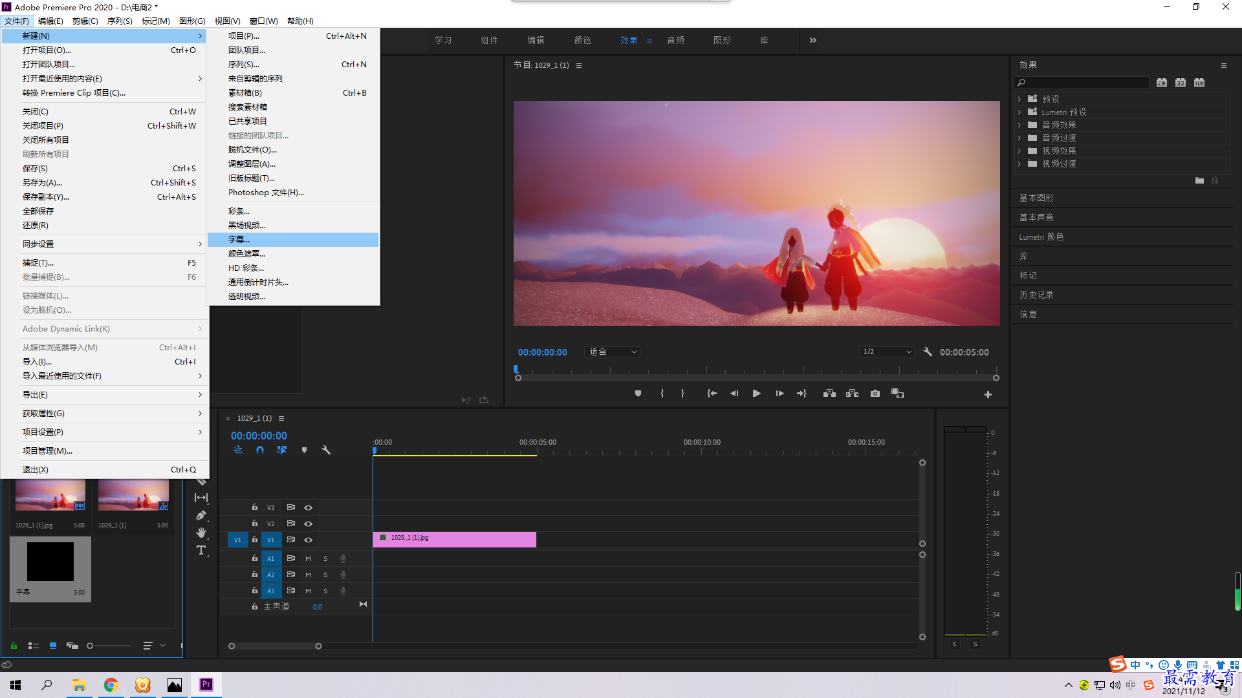Select the 1029_1 (1).jpg clip on V1
The height and width of the screenshot is (698, 1242).
pyautogui.click(x=455, y=540)
